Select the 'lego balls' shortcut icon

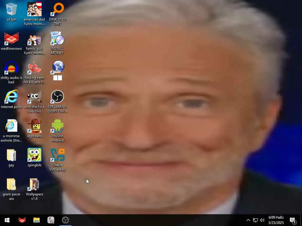pos(34,126)
